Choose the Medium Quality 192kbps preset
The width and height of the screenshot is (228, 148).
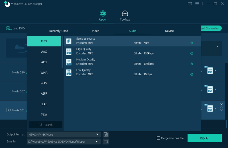132,62
